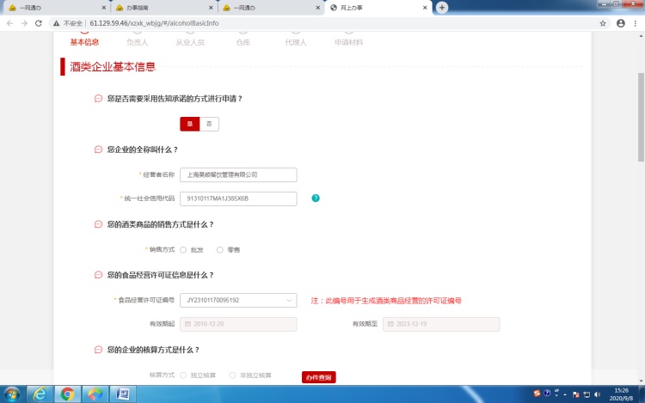Image resolution: width=645 pixels, height=403 pixels.
Task: Open Internet Explorer from the taskbar
Action: [39, 394]
